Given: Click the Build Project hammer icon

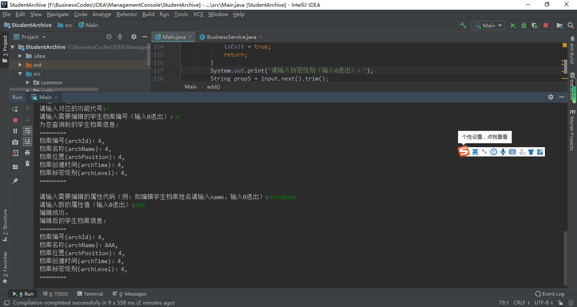Looking at the screenshot, I should [463, 25].
